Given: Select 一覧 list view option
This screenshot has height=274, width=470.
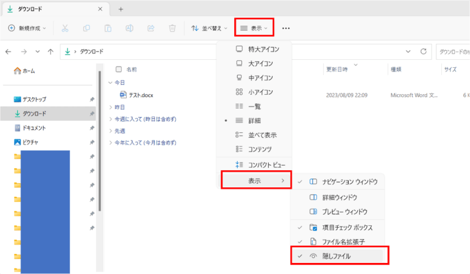Looking at the screenshot, I should click(x=254, y=106).
